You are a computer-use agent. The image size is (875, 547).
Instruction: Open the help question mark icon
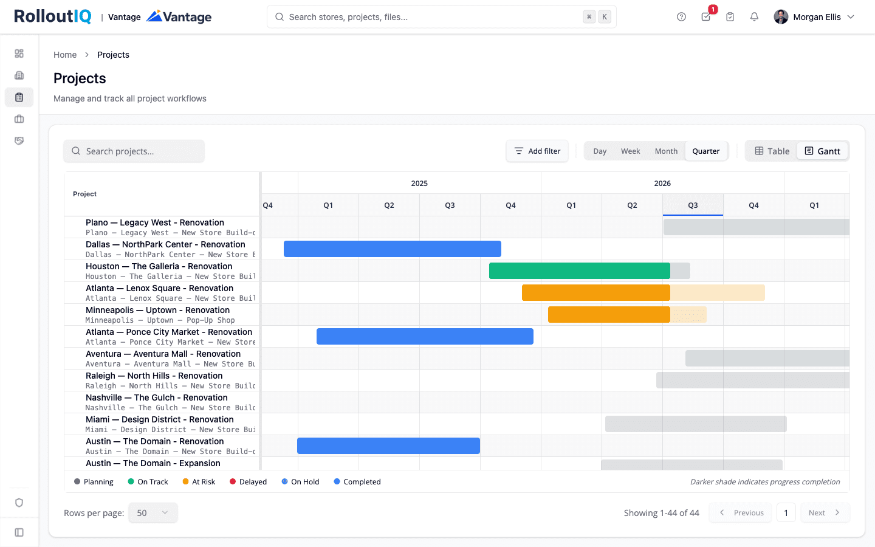(681, 17)
